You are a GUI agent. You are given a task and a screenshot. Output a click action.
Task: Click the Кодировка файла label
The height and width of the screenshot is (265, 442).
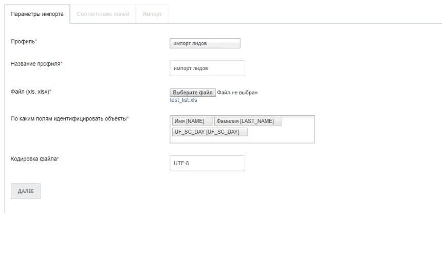point(33,159)
